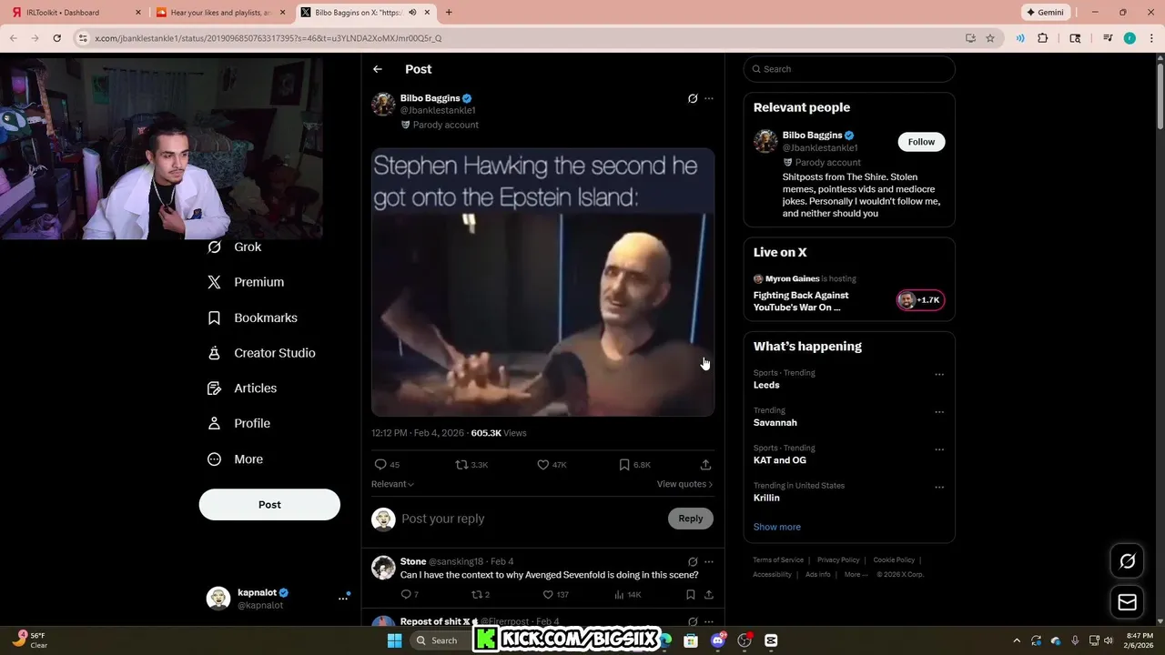
Task: Open Articles in the sidebar
Action: point(242,388)
